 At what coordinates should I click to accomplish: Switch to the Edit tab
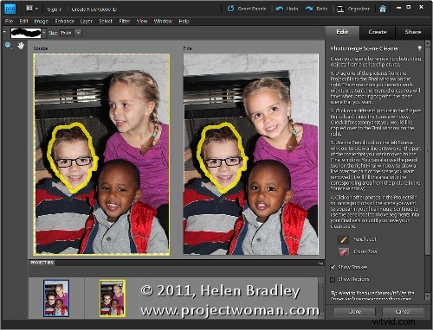pos(342,32)
